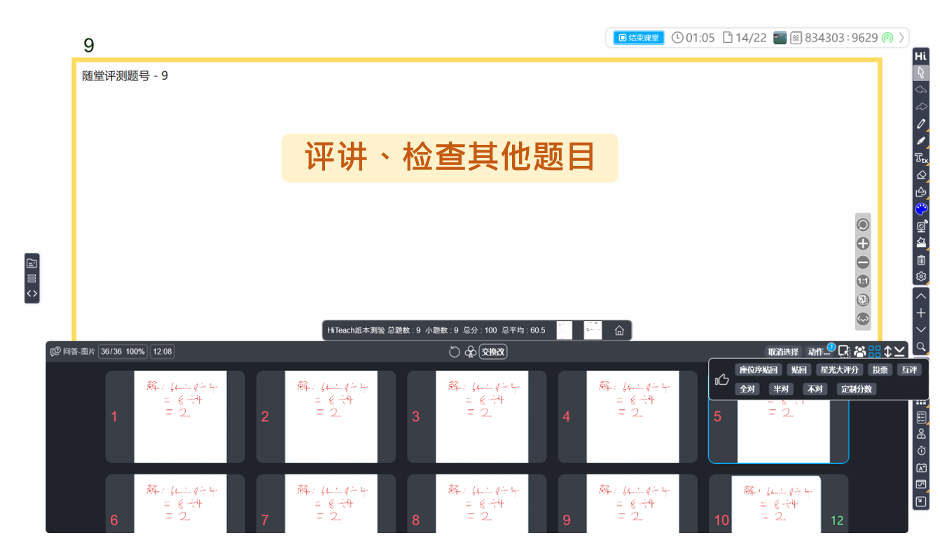Expand the status bar right chevron
The width and height of the screenshot is (940, 559).
(x=901, y=38)
